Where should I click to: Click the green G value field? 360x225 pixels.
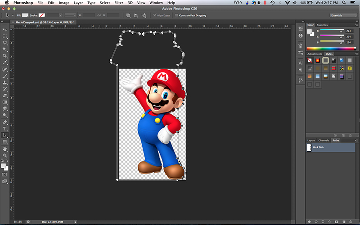pos(349,36)
